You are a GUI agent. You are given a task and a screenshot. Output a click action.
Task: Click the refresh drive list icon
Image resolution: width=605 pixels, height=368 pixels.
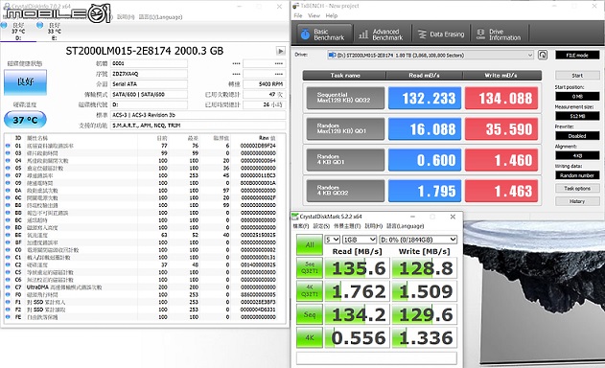[x=543, y=55]
